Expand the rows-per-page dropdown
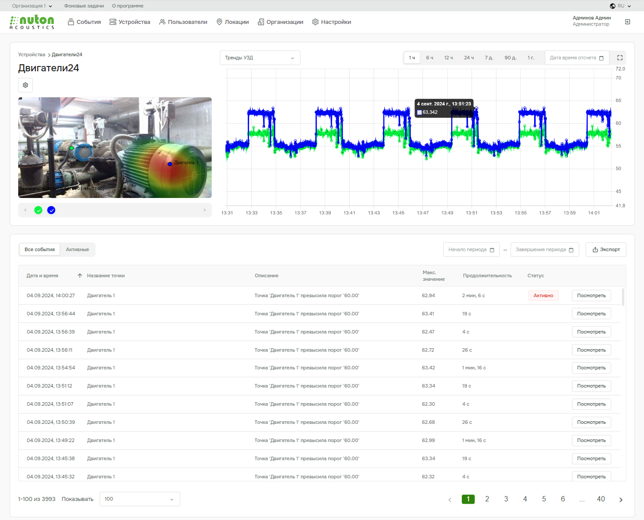 click(x=140, y=499)
